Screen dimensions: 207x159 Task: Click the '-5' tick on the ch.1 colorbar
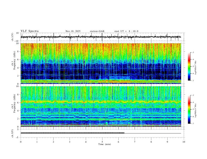pos(193,67)
